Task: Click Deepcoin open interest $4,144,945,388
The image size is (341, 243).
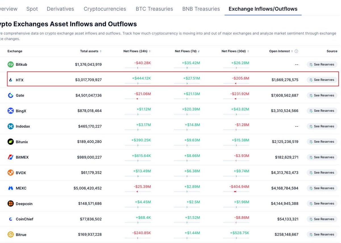Action: [285, 203]
